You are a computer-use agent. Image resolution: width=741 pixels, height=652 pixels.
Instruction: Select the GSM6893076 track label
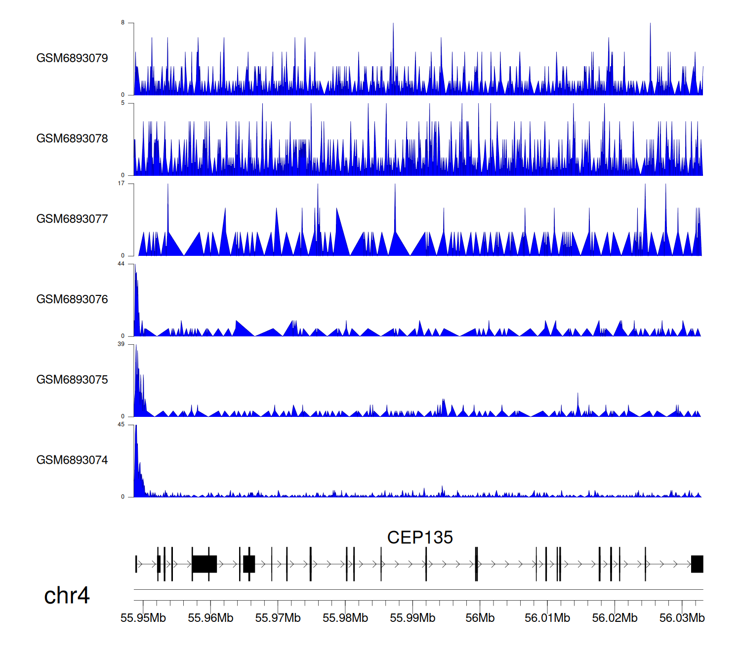coord(72,299)
